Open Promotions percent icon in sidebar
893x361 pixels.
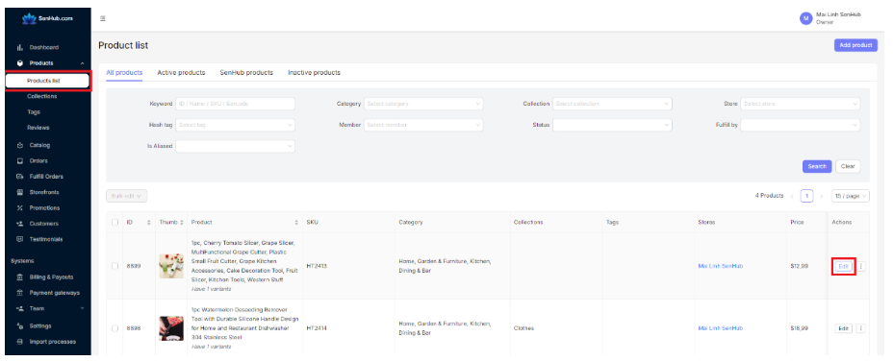pos(19,208)
